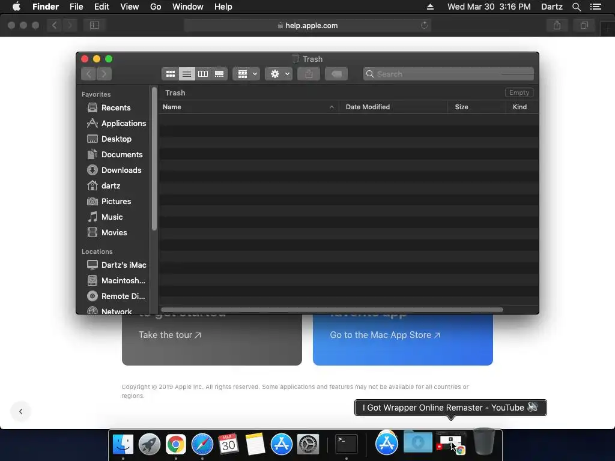Switch Finder to gallery view
Viewport: 615px width, 461px height.
(x=219, y=74)
